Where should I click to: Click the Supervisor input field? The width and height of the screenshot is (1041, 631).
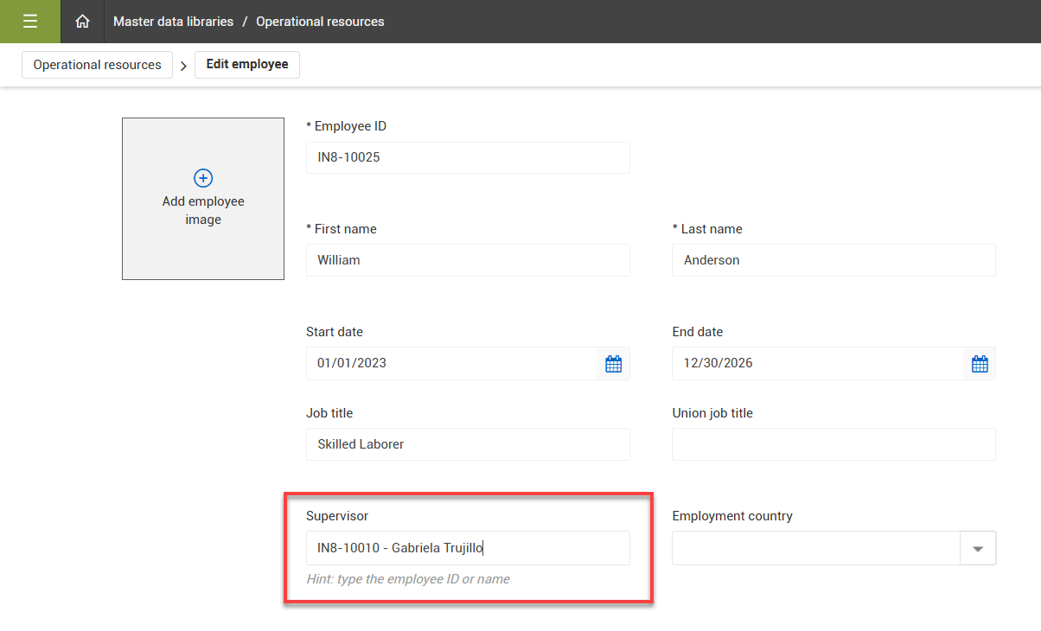pyautogui.click(x=467, y=548)
